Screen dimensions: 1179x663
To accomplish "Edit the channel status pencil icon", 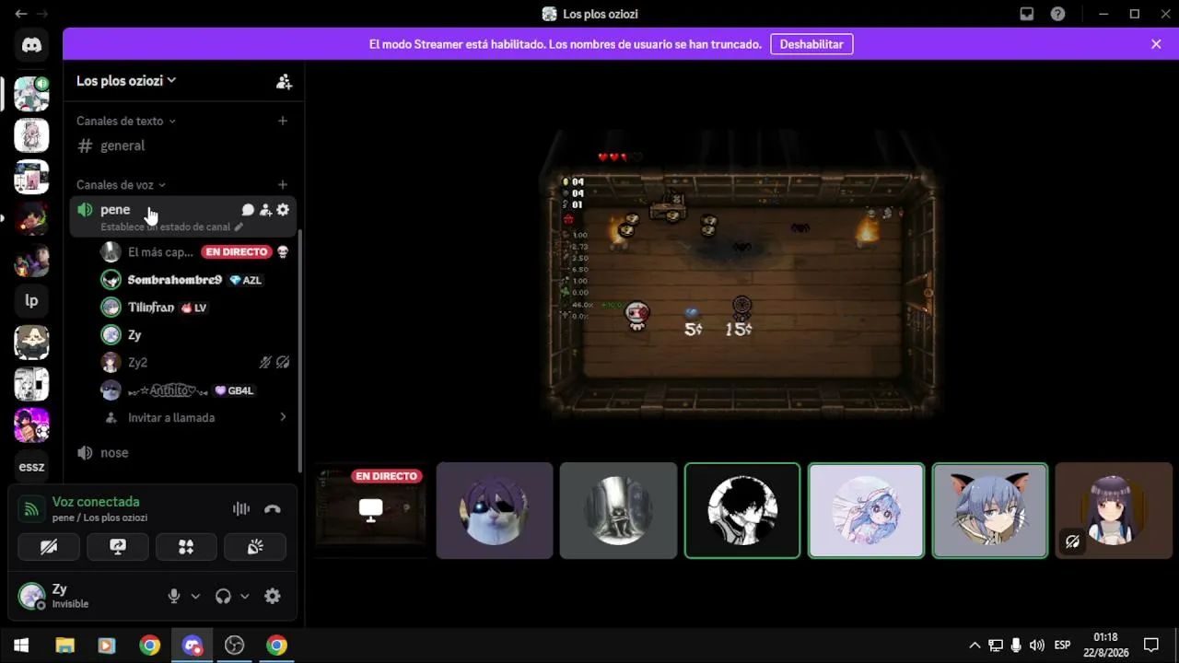I will click(x=239, y=227).
